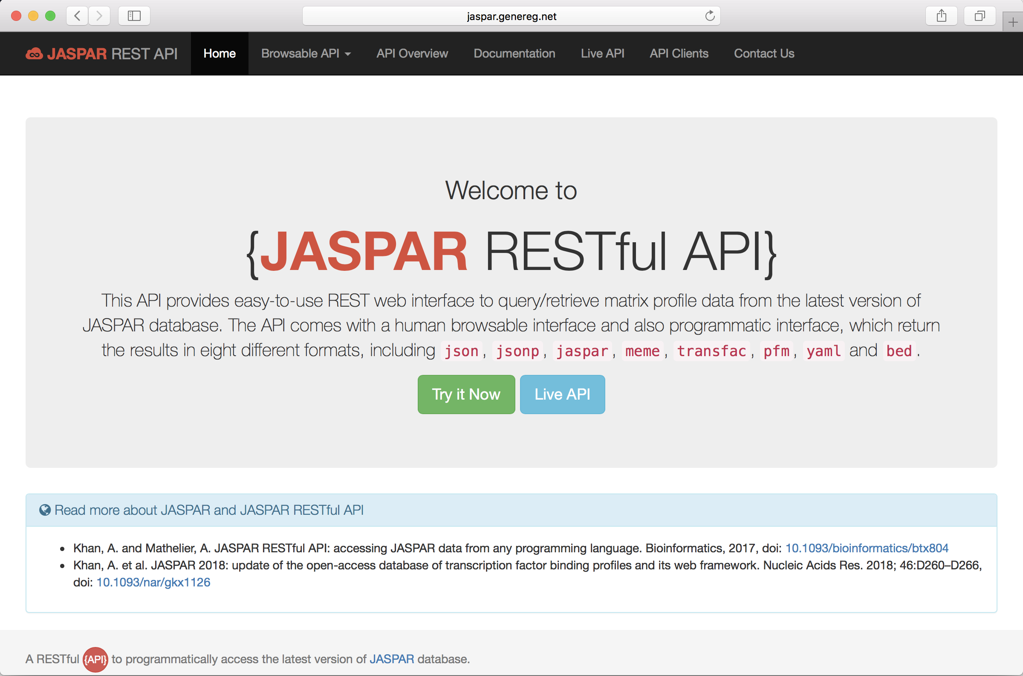Screen dimensions: 1023x676
Task: Open the JASPAR link in footer
Action: pos(392,659)
